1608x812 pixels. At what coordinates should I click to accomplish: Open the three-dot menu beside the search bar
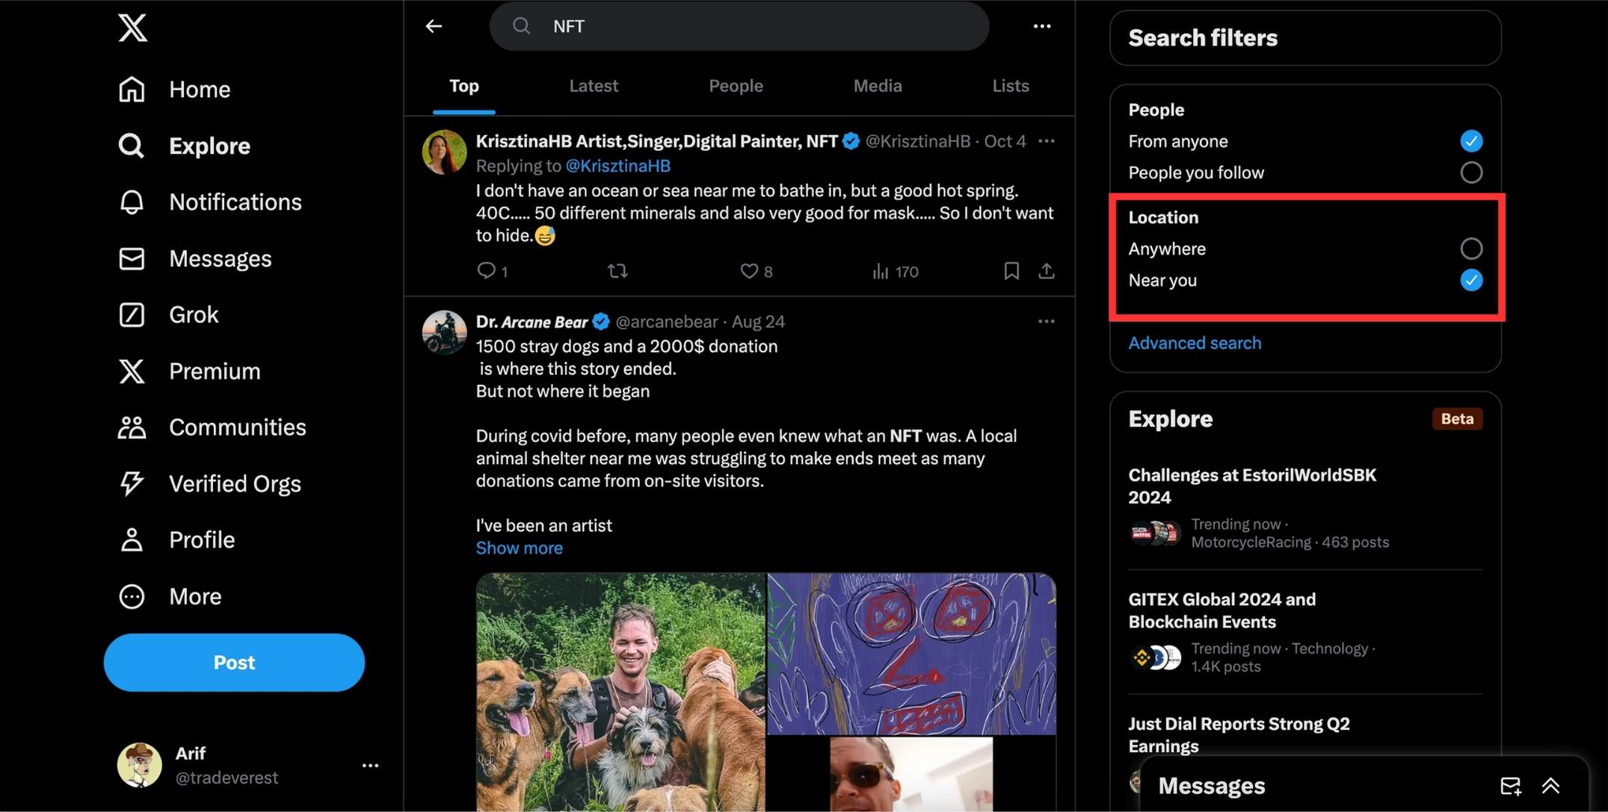(x=1042, y=26)
